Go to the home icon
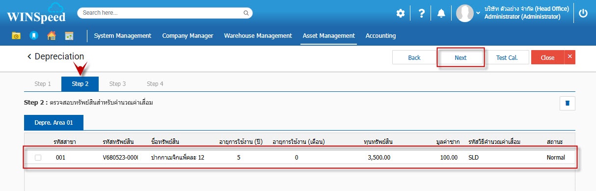This screenshot has height=191, width=596. tap(52, 36)
